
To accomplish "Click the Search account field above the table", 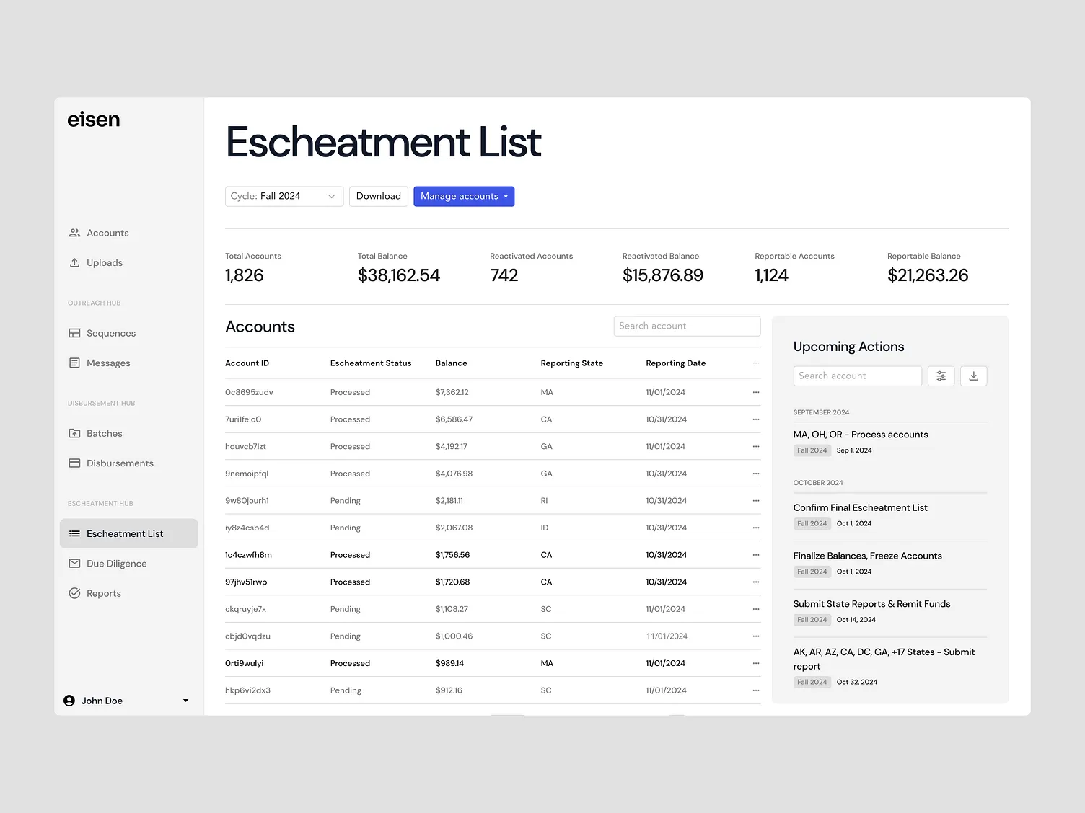I will click(686, 326).
